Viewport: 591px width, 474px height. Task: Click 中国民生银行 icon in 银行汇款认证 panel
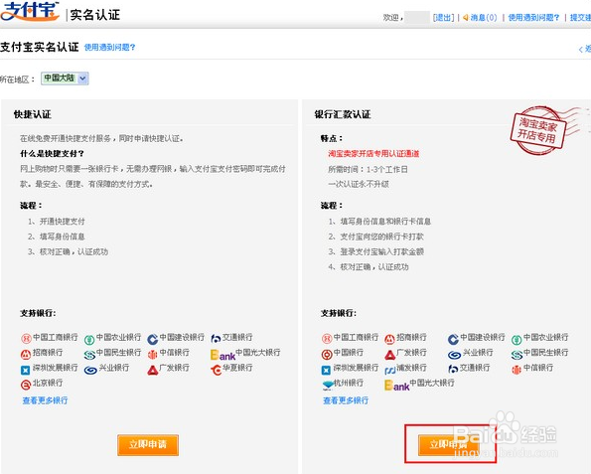517,355
